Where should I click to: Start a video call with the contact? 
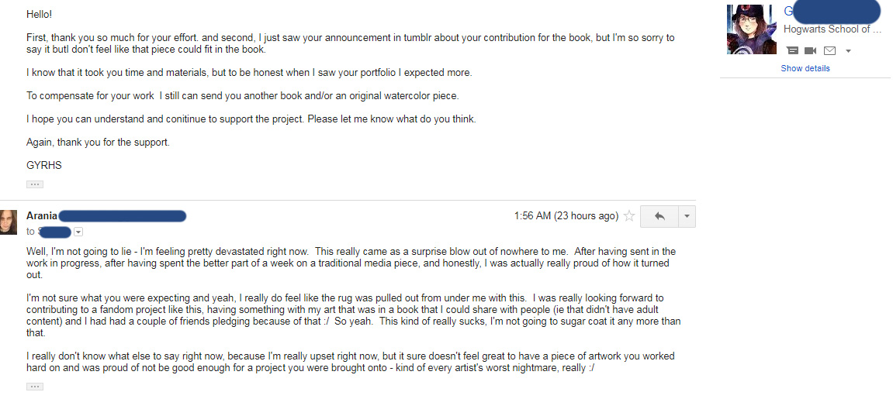coord(811,50)
